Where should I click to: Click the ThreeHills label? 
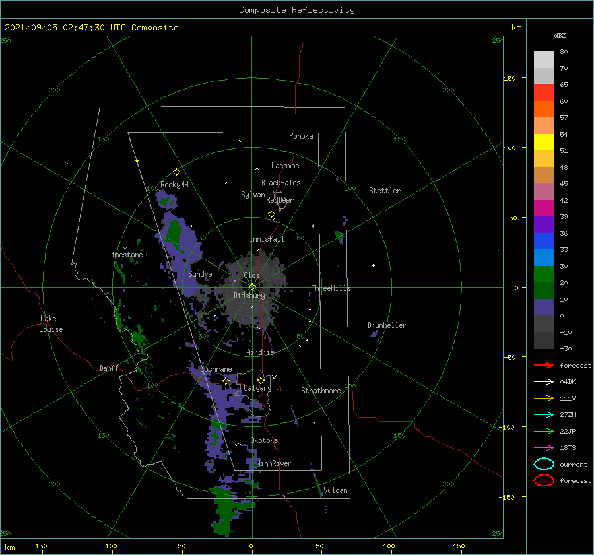(x=331, y=288)
